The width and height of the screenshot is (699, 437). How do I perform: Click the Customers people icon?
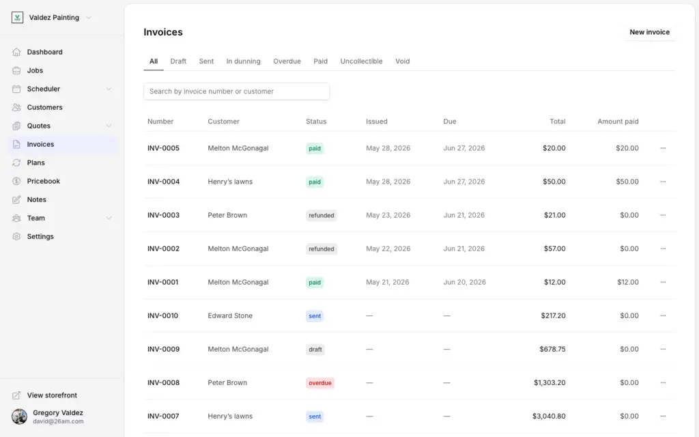(x=16, y=107)
